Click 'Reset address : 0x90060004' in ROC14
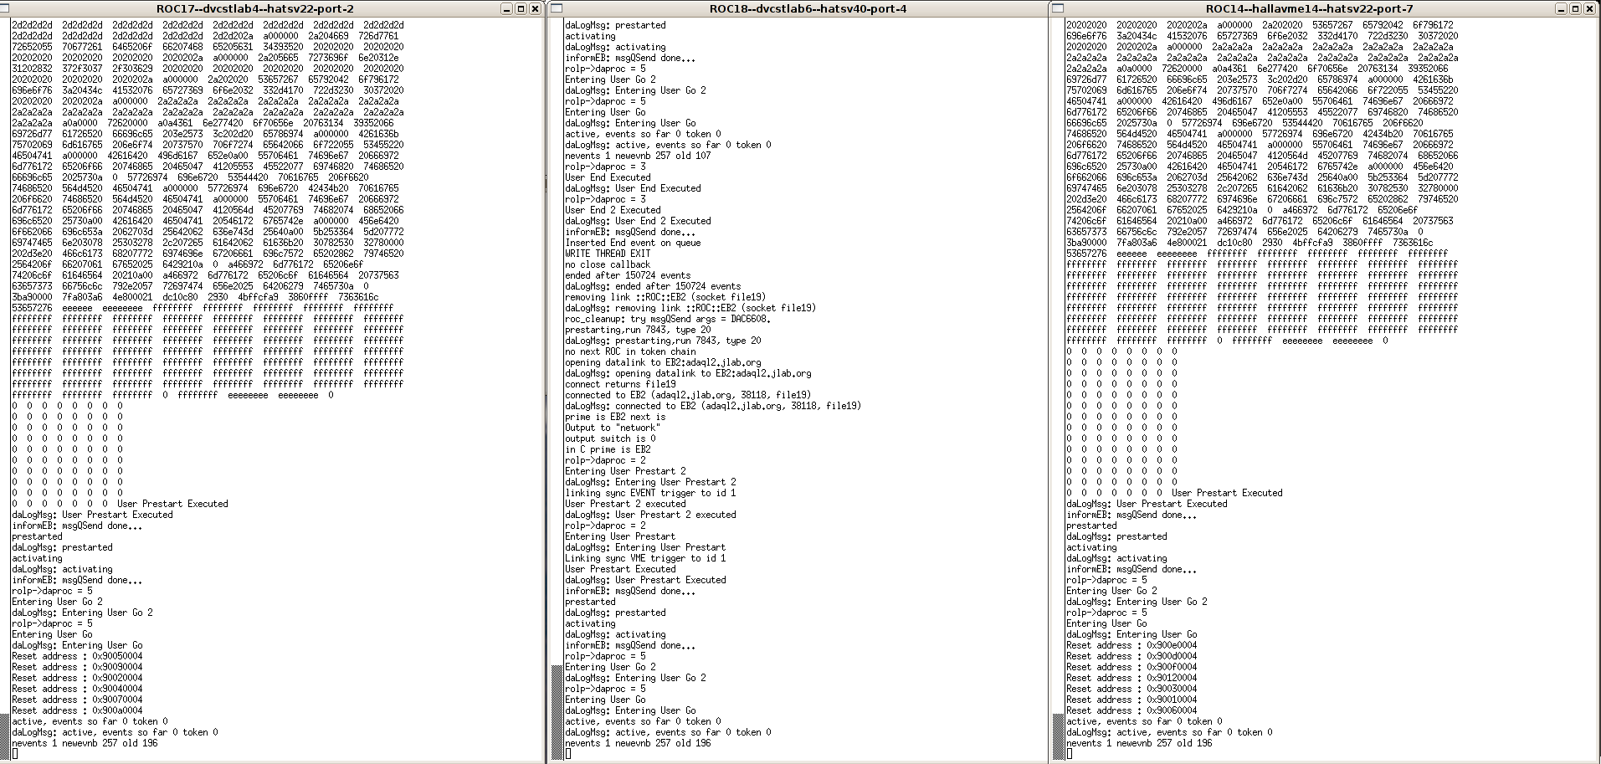The image size is (1601, 764). (1131, 710)
